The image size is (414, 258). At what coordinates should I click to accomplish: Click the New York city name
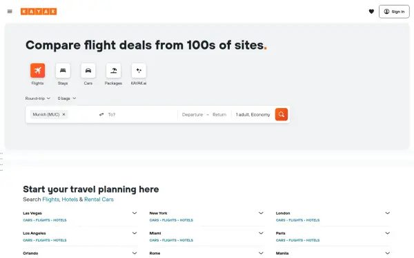pos(158,213)
